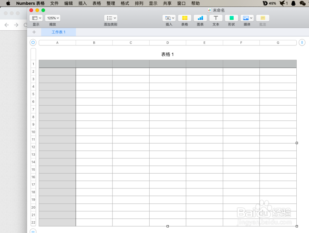309x233 pixels.
Task: Open the 共享 menu
Action: [x=167, y=3]
